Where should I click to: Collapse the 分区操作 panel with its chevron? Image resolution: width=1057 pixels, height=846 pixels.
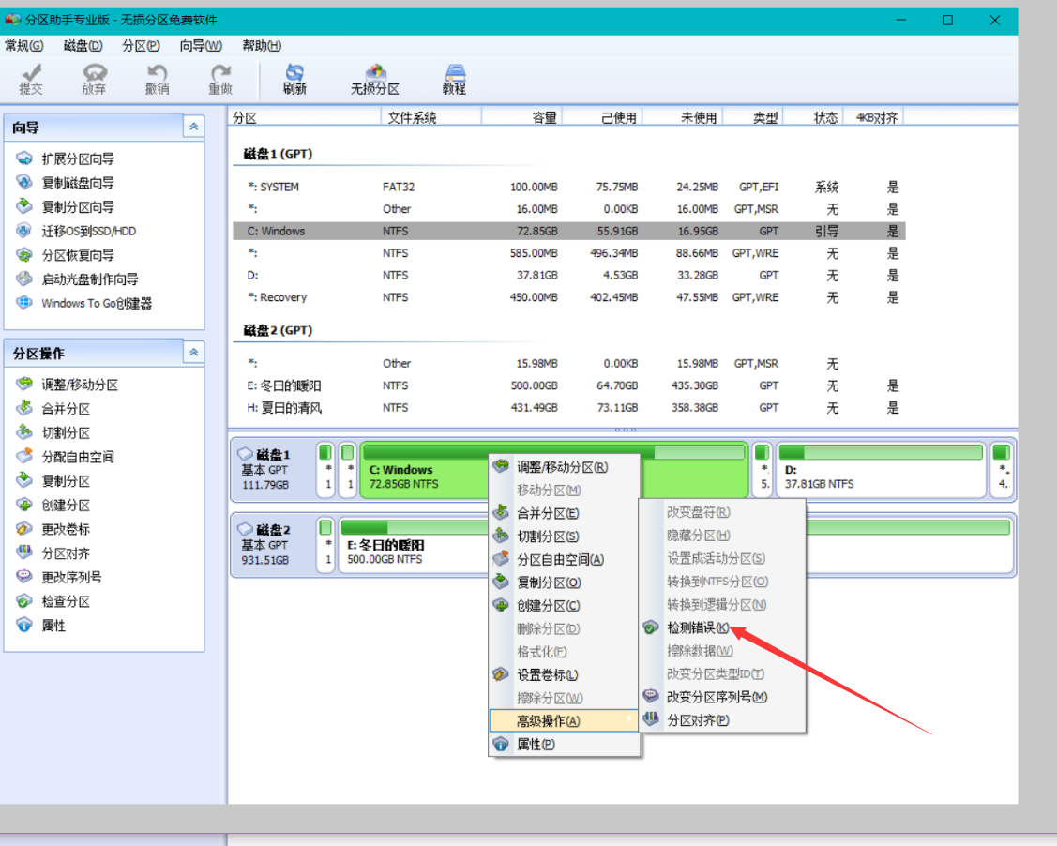[x=195, y=353]
